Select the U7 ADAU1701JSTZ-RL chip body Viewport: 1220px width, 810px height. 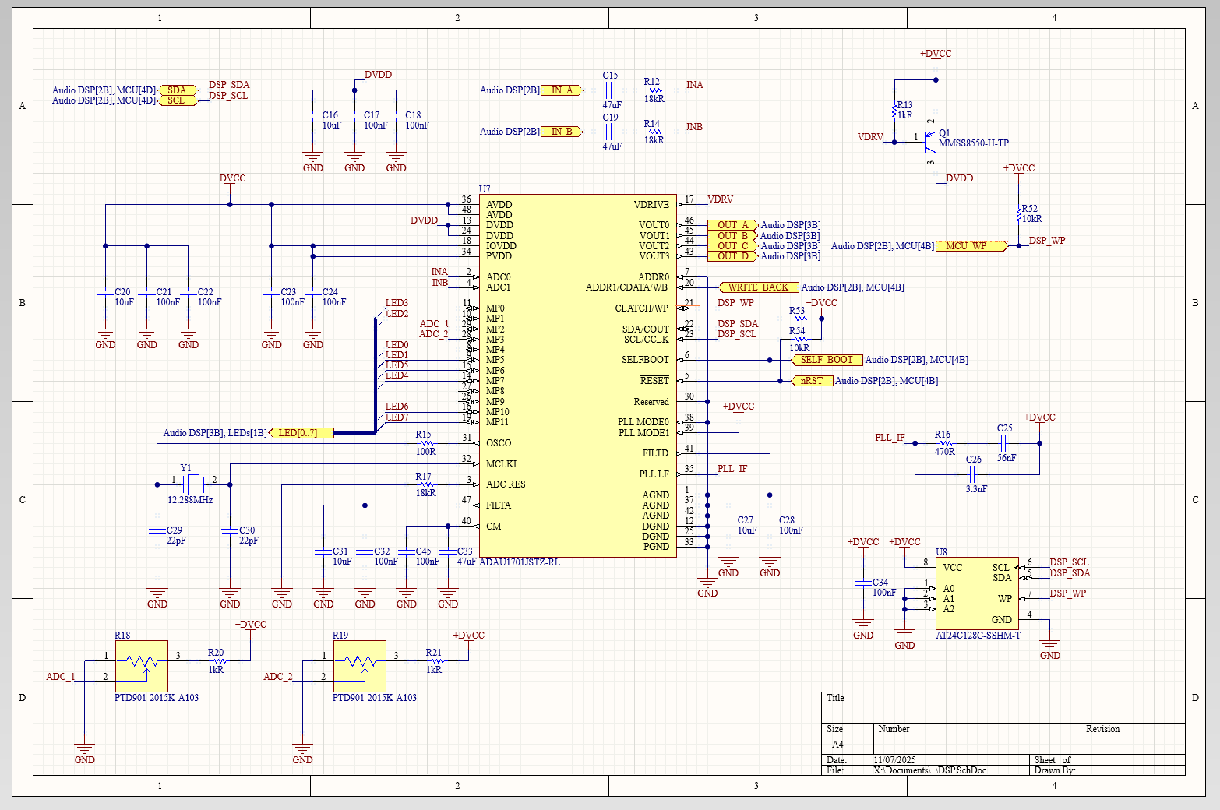[x=577, y=374]
